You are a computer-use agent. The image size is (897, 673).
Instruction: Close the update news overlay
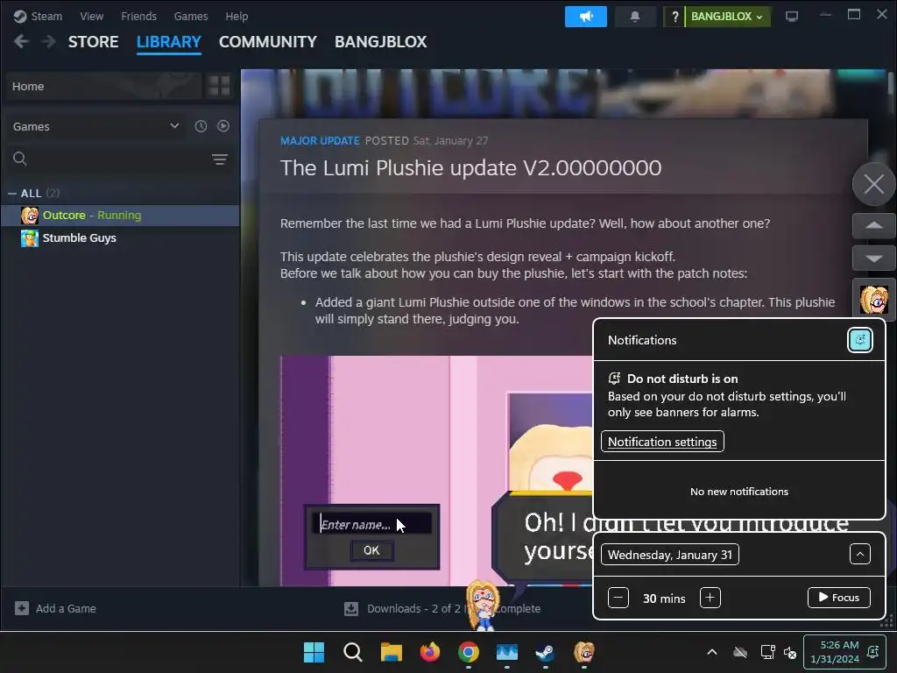click(x=873, y=184)
